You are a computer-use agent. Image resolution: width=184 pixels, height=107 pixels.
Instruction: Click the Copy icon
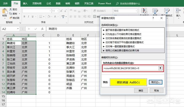(11, 14)
